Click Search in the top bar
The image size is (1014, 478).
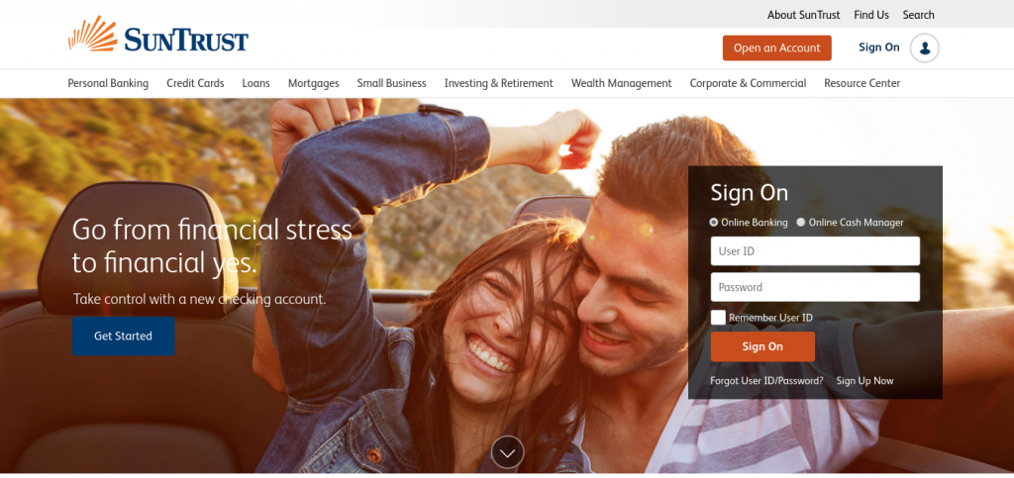pos(918,15)
